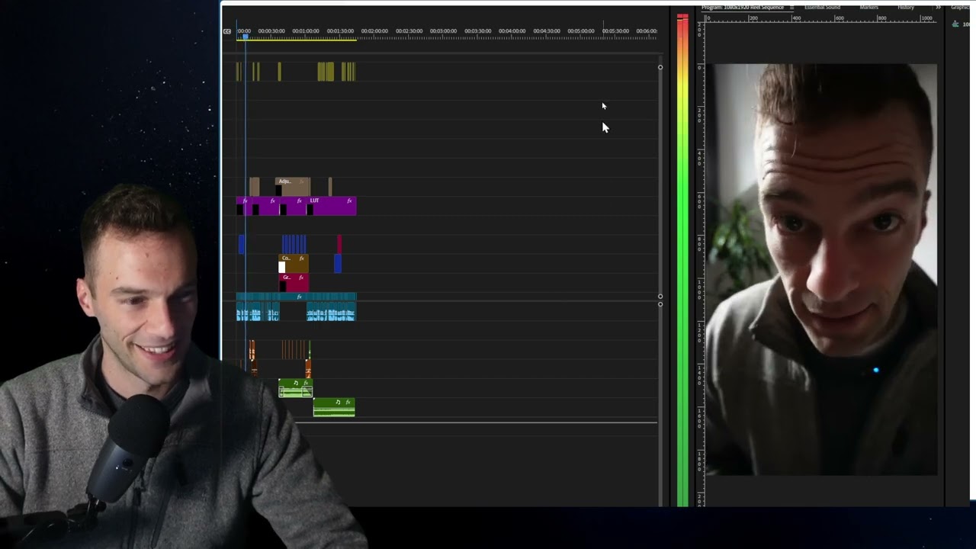The width and height of the screenshot is (976, 549).
Task: Select the lower green music clip
Action: (334, 407)
